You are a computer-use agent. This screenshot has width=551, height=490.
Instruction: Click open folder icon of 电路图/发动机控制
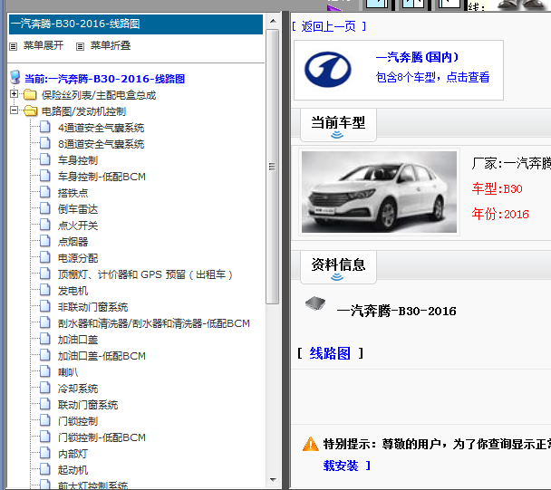tap(30, 110)
